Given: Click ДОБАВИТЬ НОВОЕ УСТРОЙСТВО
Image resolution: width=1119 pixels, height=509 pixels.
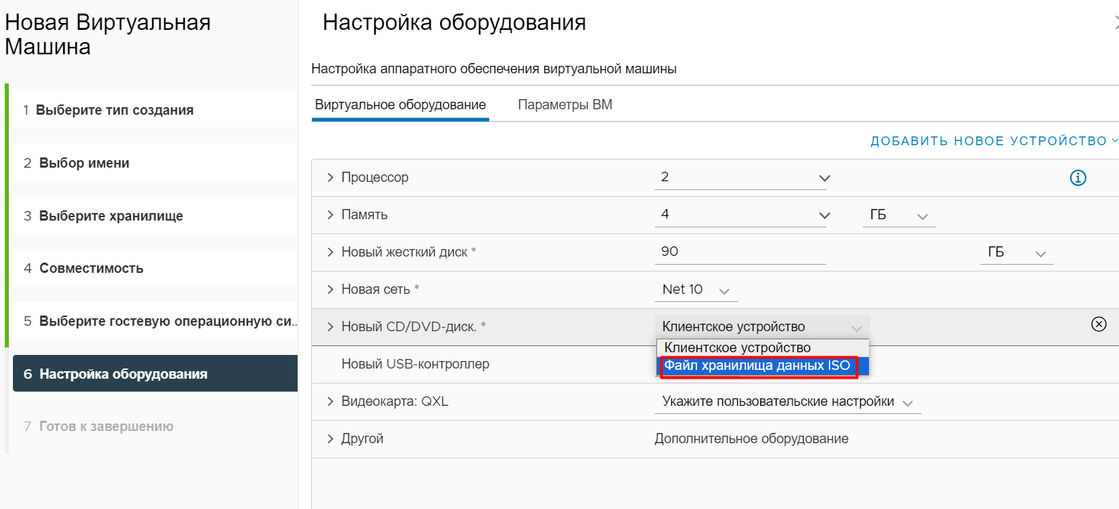Looking at the screenshot, I should click(993, 141).
